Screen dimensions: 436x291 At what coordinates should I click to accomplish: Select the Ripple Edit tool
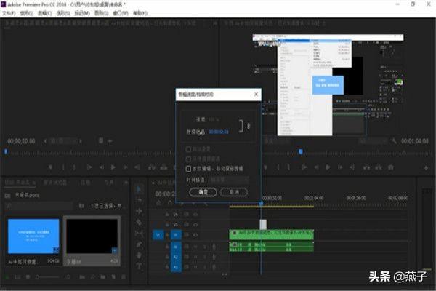(x=139, y=211)
